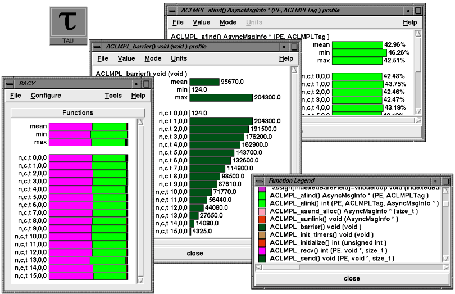
Task: Open Value menu in barrier profile window
Action: tap(126, 58)
